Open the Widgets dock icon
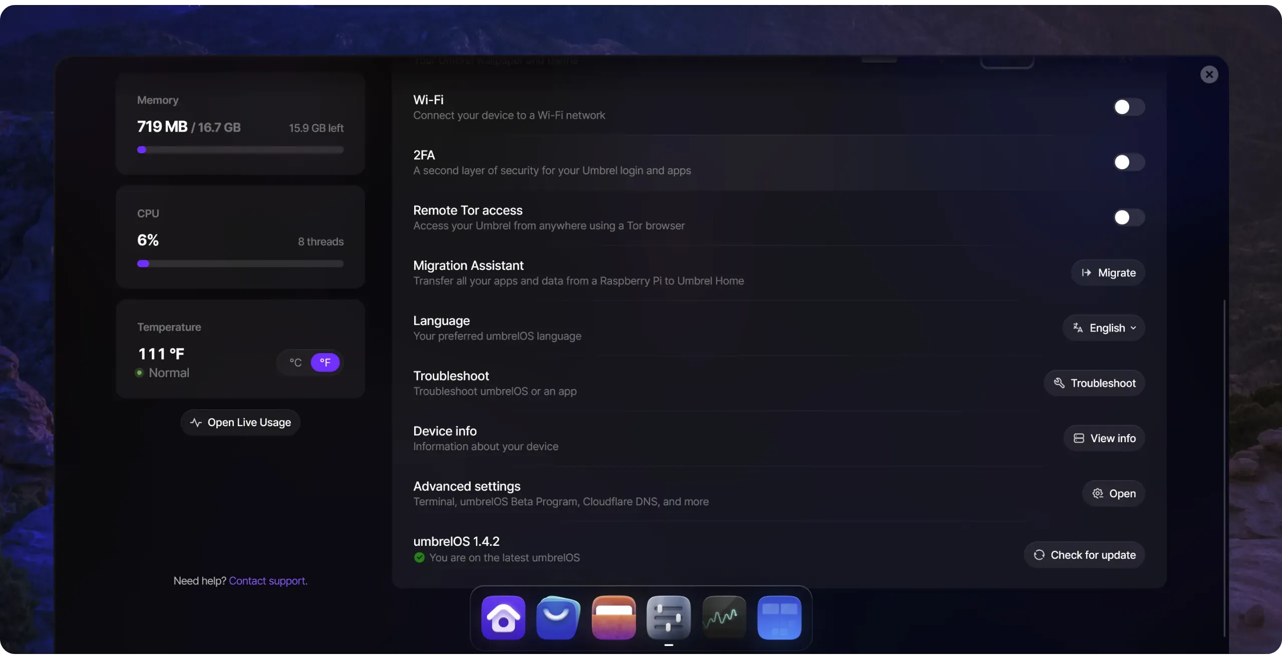The image size is (1282, 659). click(x=779, y=617)
